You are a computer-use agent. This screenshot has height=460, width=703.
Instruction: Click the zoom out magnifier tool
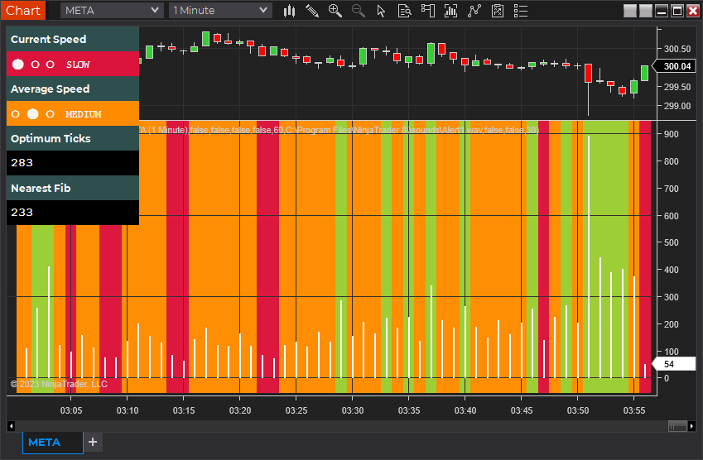359,11
